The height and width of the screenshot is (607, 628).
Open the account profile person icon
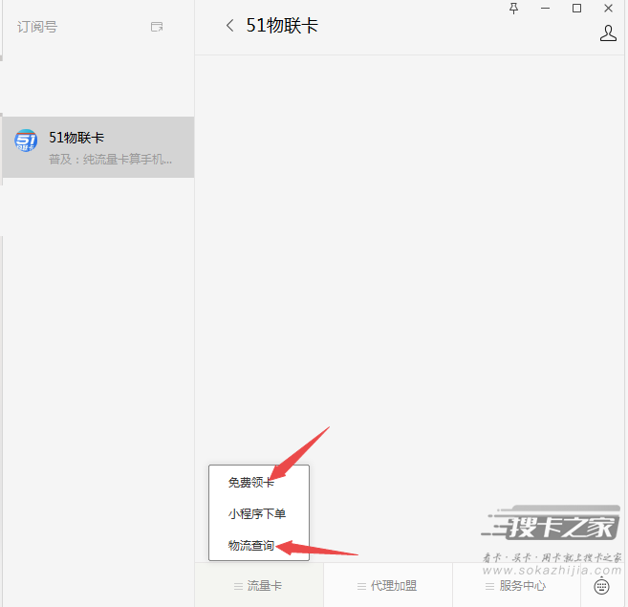tap(608, 33)
